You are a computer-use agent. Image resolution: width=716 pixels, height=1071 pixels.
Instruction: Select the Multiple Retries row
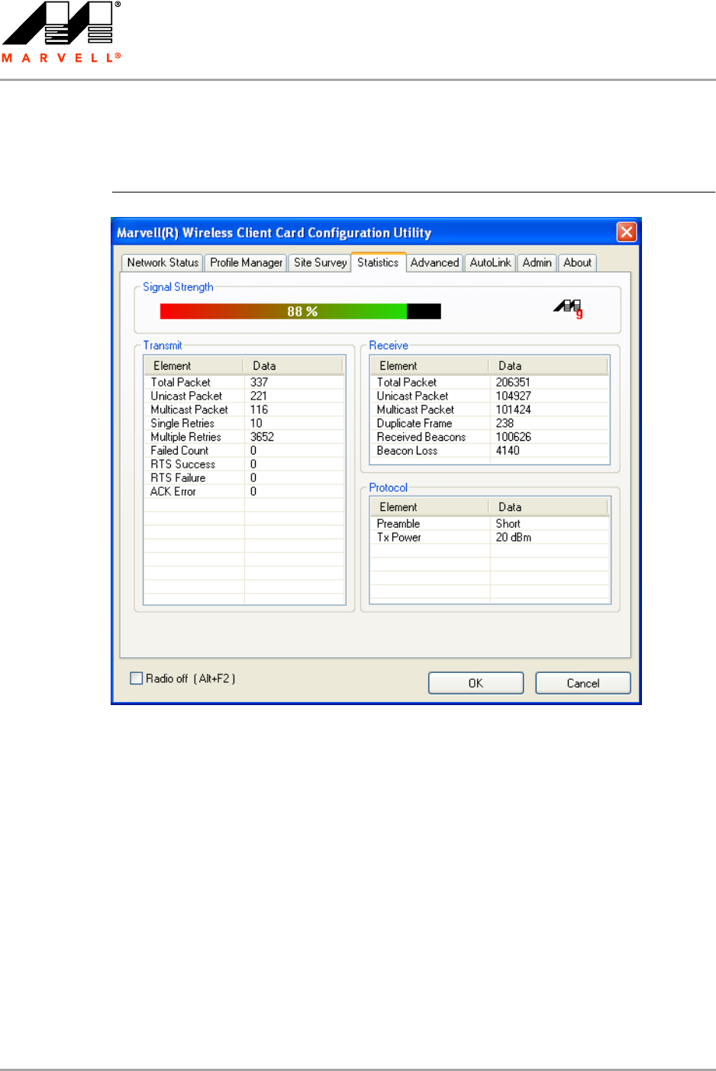[x=244, y=437]
